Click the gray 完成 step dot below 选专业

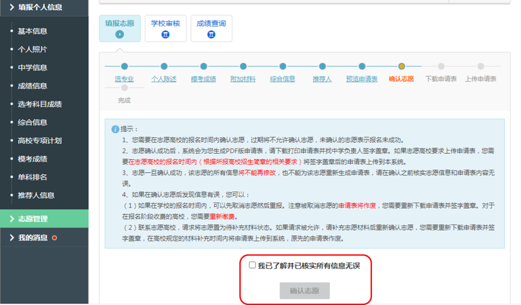[124, 88]
